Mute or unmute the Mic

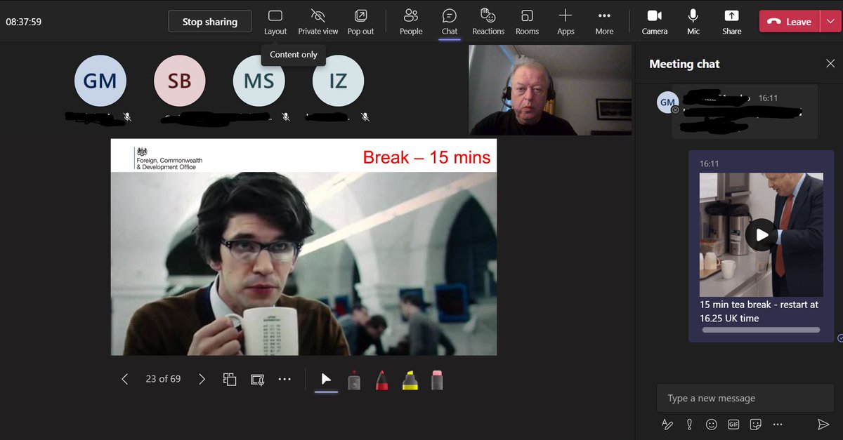[693, 22]
